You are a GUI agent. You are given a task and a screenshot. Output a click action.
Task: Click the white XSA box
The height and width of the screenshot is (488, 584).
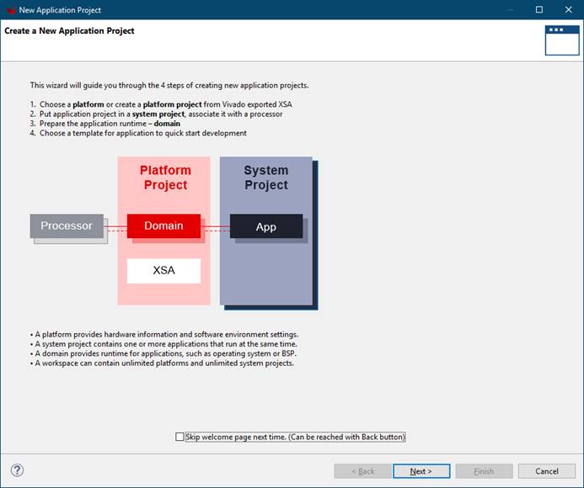pyautogui.click(x=163, y=271)
